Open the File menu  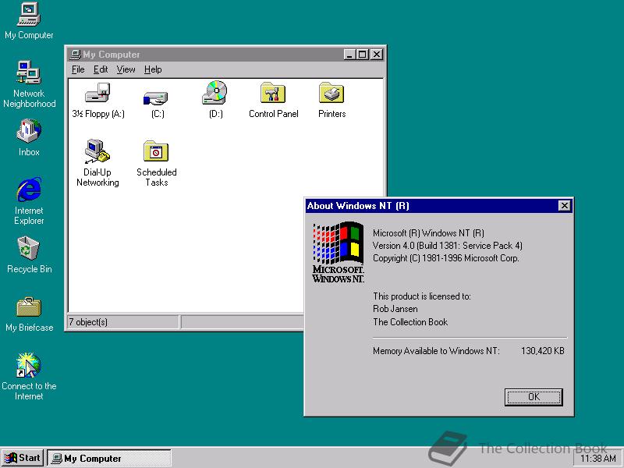coord(78,69)
